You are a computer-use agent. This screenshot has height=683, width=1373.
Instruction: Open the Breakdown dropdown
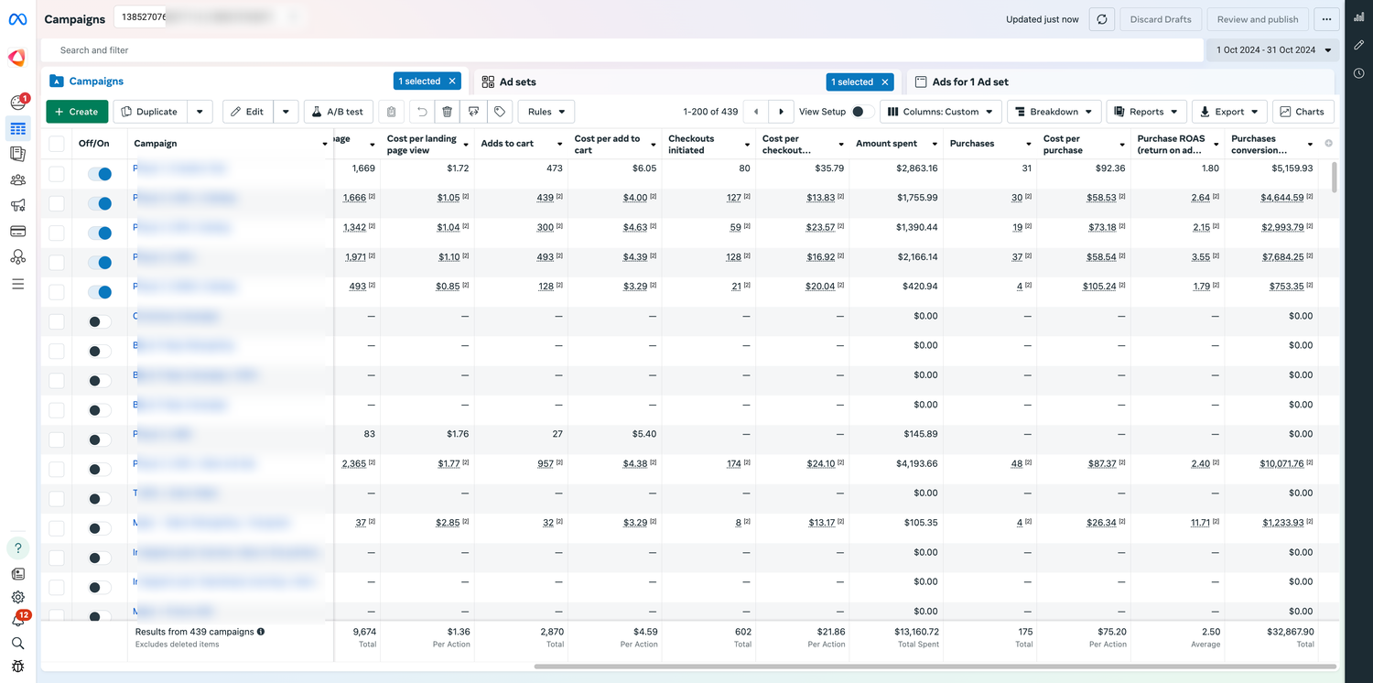click(1054, 112)
